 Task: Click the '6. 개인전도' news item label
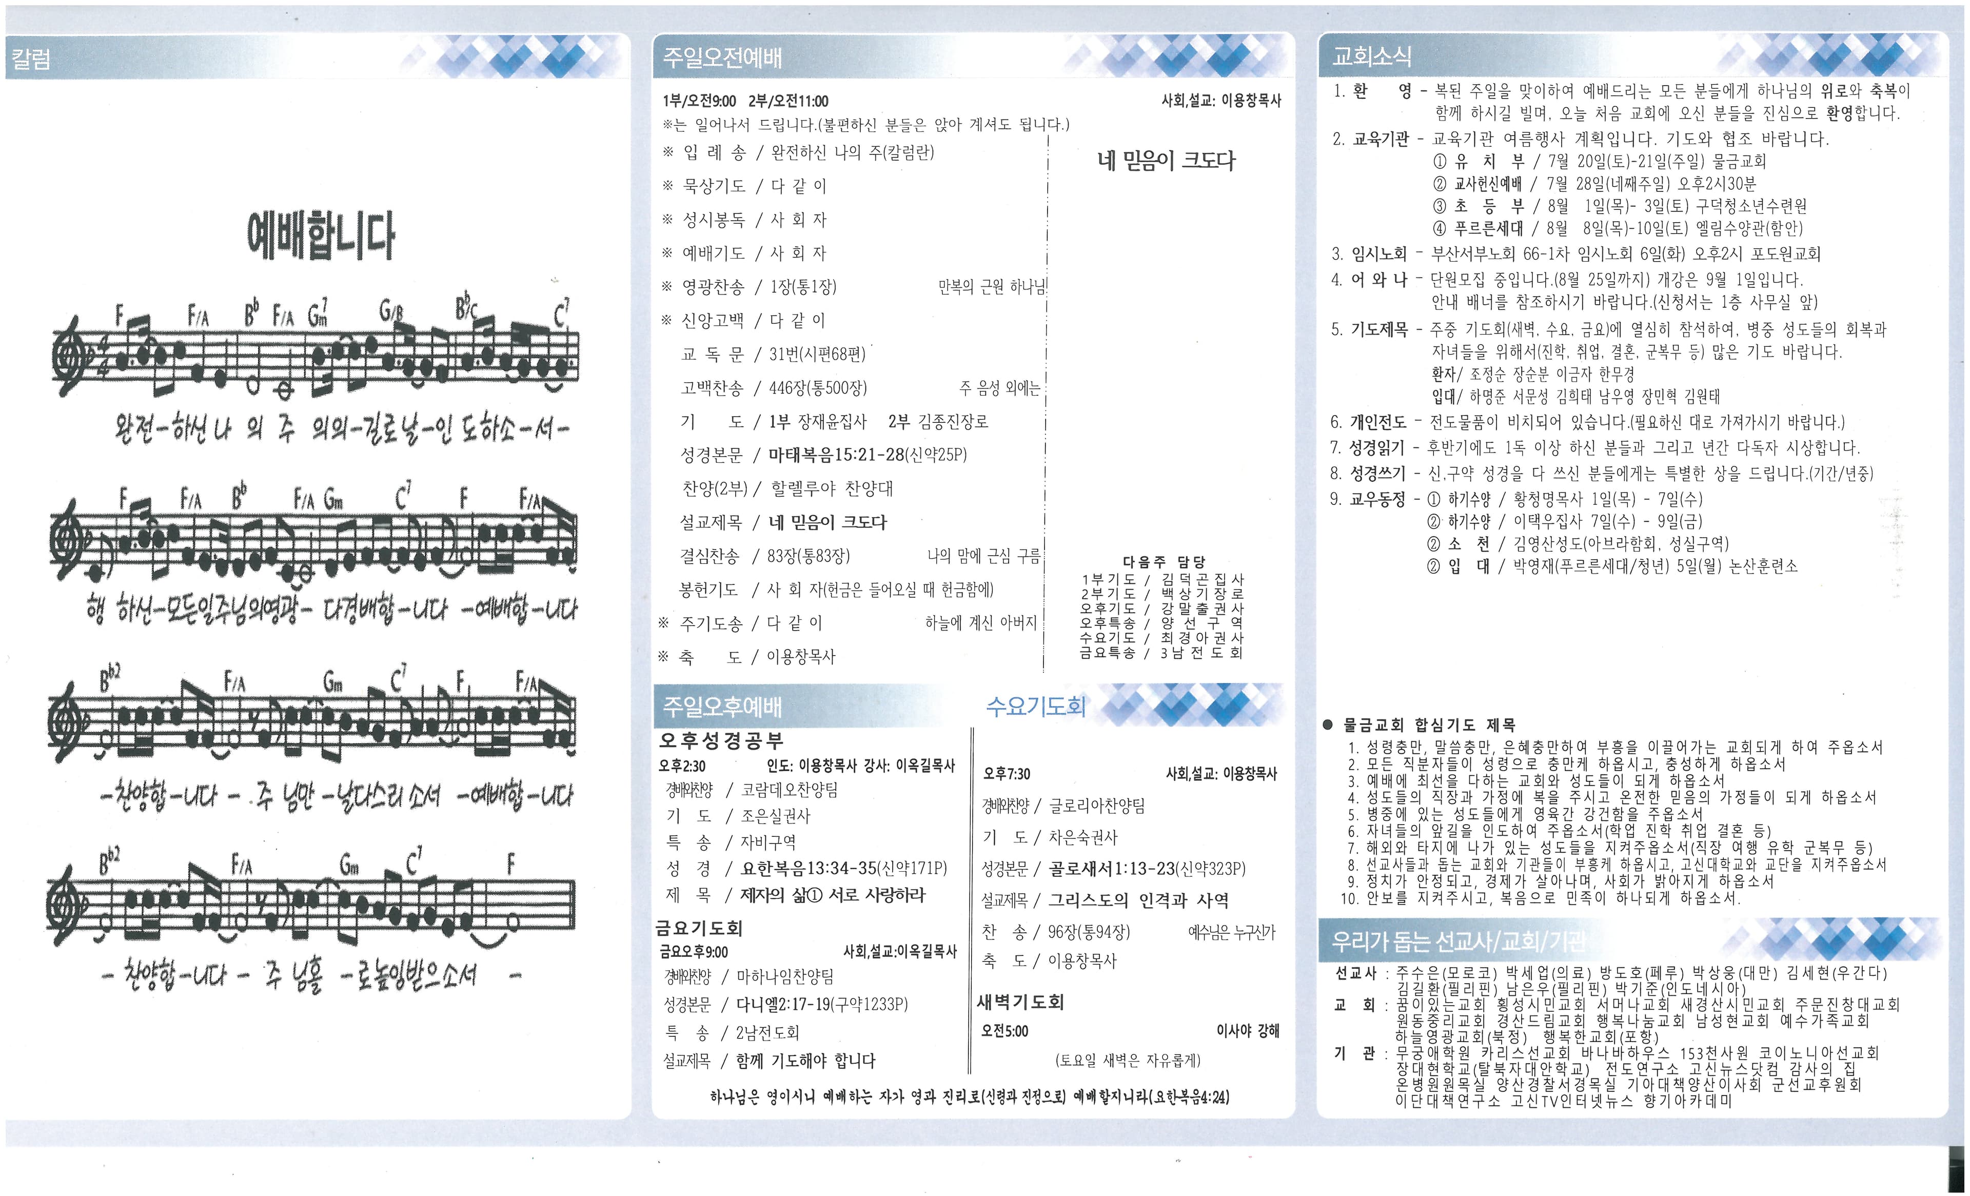pyautogui.click(x=1369, y=422)
